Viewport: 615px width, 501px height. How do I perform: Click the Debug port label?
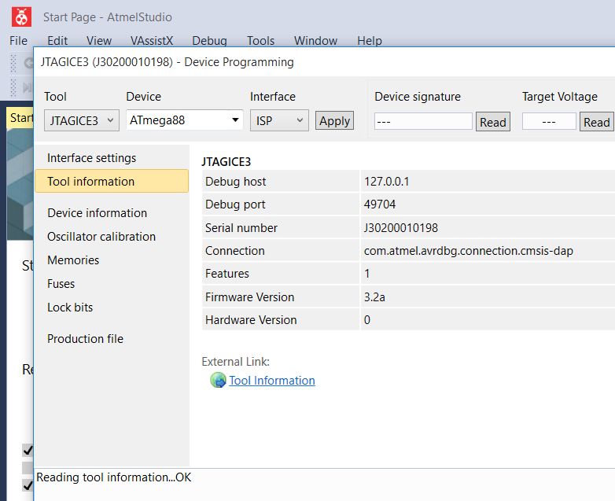click(x=235, y=204)
